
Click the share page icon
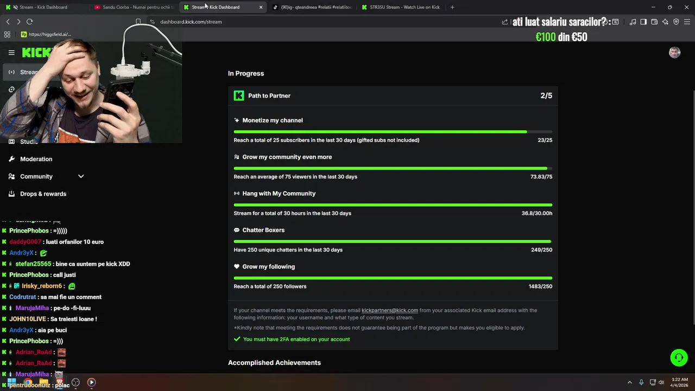[x=505, y=22]
